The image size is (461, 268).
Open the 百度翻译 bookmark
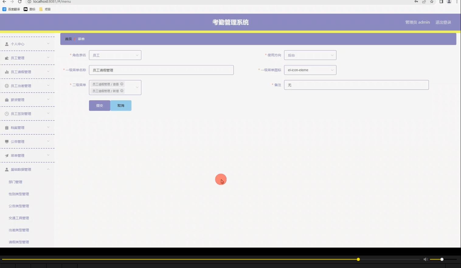point(11,9)
